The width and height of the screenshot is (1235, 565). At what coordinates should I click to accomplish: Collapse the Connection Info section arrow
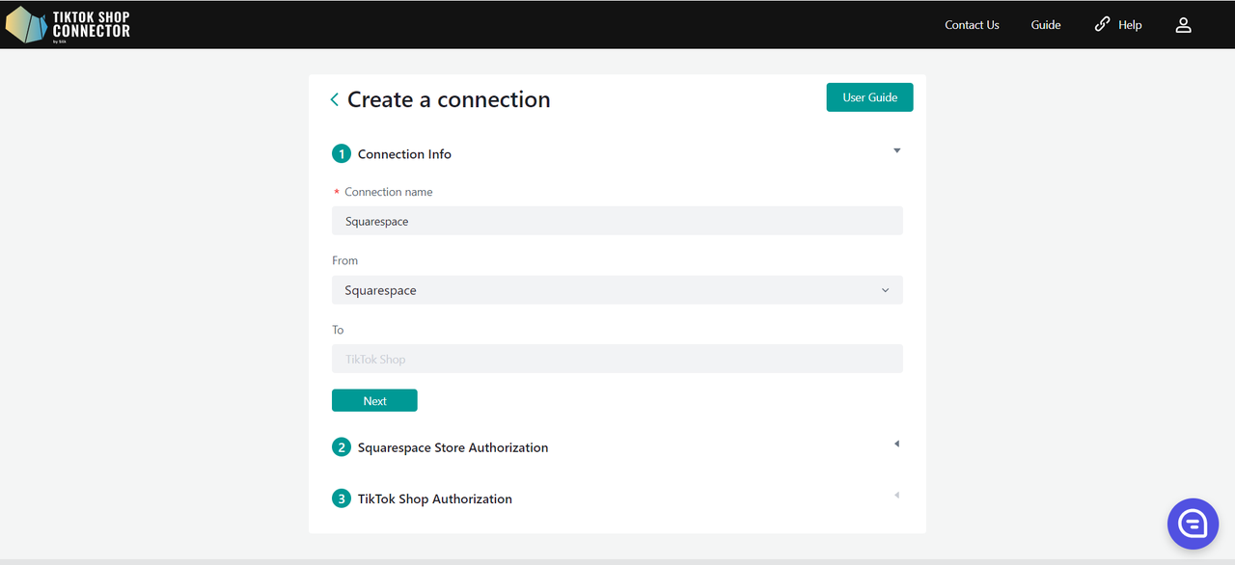click(896, 150)
